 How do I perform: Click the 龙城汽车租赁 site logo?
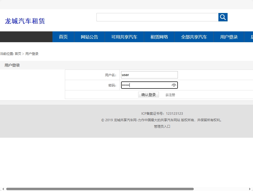[25, 21]
